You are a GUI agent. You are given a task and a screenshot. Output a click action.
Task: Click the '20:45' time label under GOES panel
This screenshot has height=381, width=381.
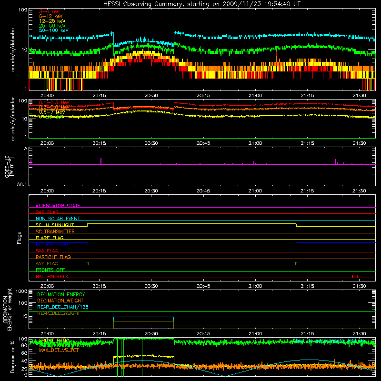203,191
